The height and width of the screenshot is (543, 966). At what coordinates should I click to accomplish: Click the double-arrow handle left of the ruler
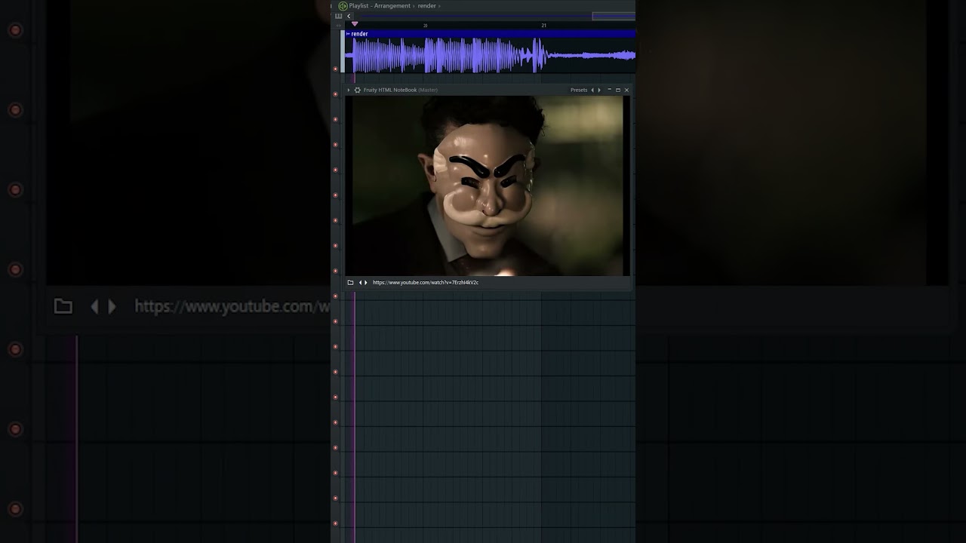tap(339, 25)
